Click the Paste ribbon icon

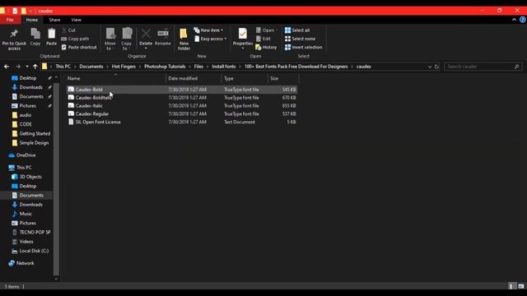[51, 37]
